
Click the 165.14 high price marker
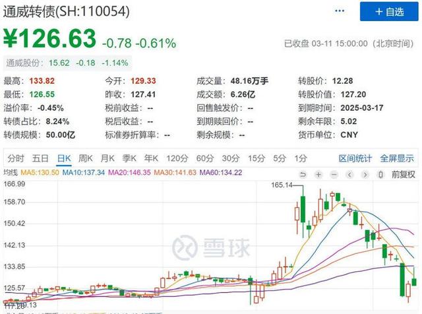[282, 185]
